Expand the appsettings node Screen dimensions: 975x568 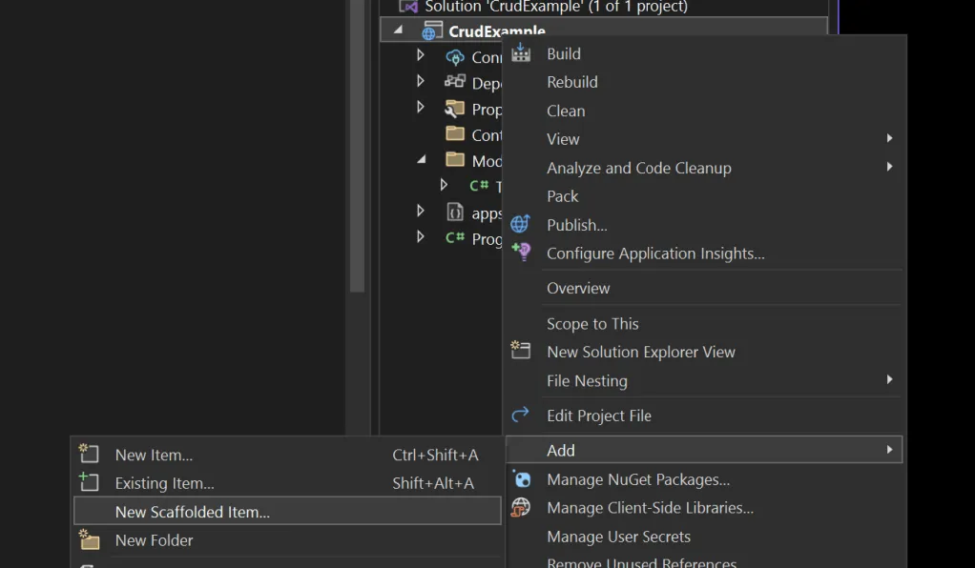pos(421,211)
